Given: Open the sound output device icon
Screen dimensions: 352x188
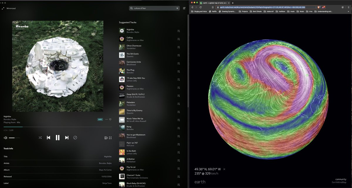Looking at the screenshot, I should 106,138.
